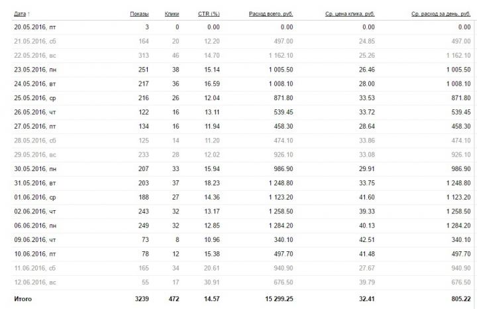Click CTR value 30.91

[x=212, y=282]
